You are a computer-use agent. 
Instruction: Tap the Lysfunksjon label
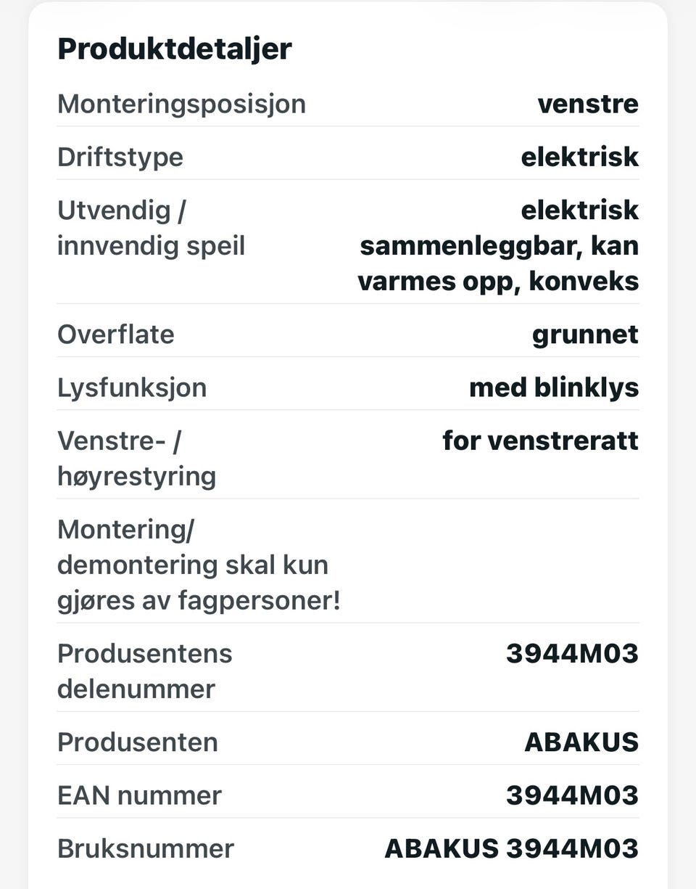pos(132,388)
